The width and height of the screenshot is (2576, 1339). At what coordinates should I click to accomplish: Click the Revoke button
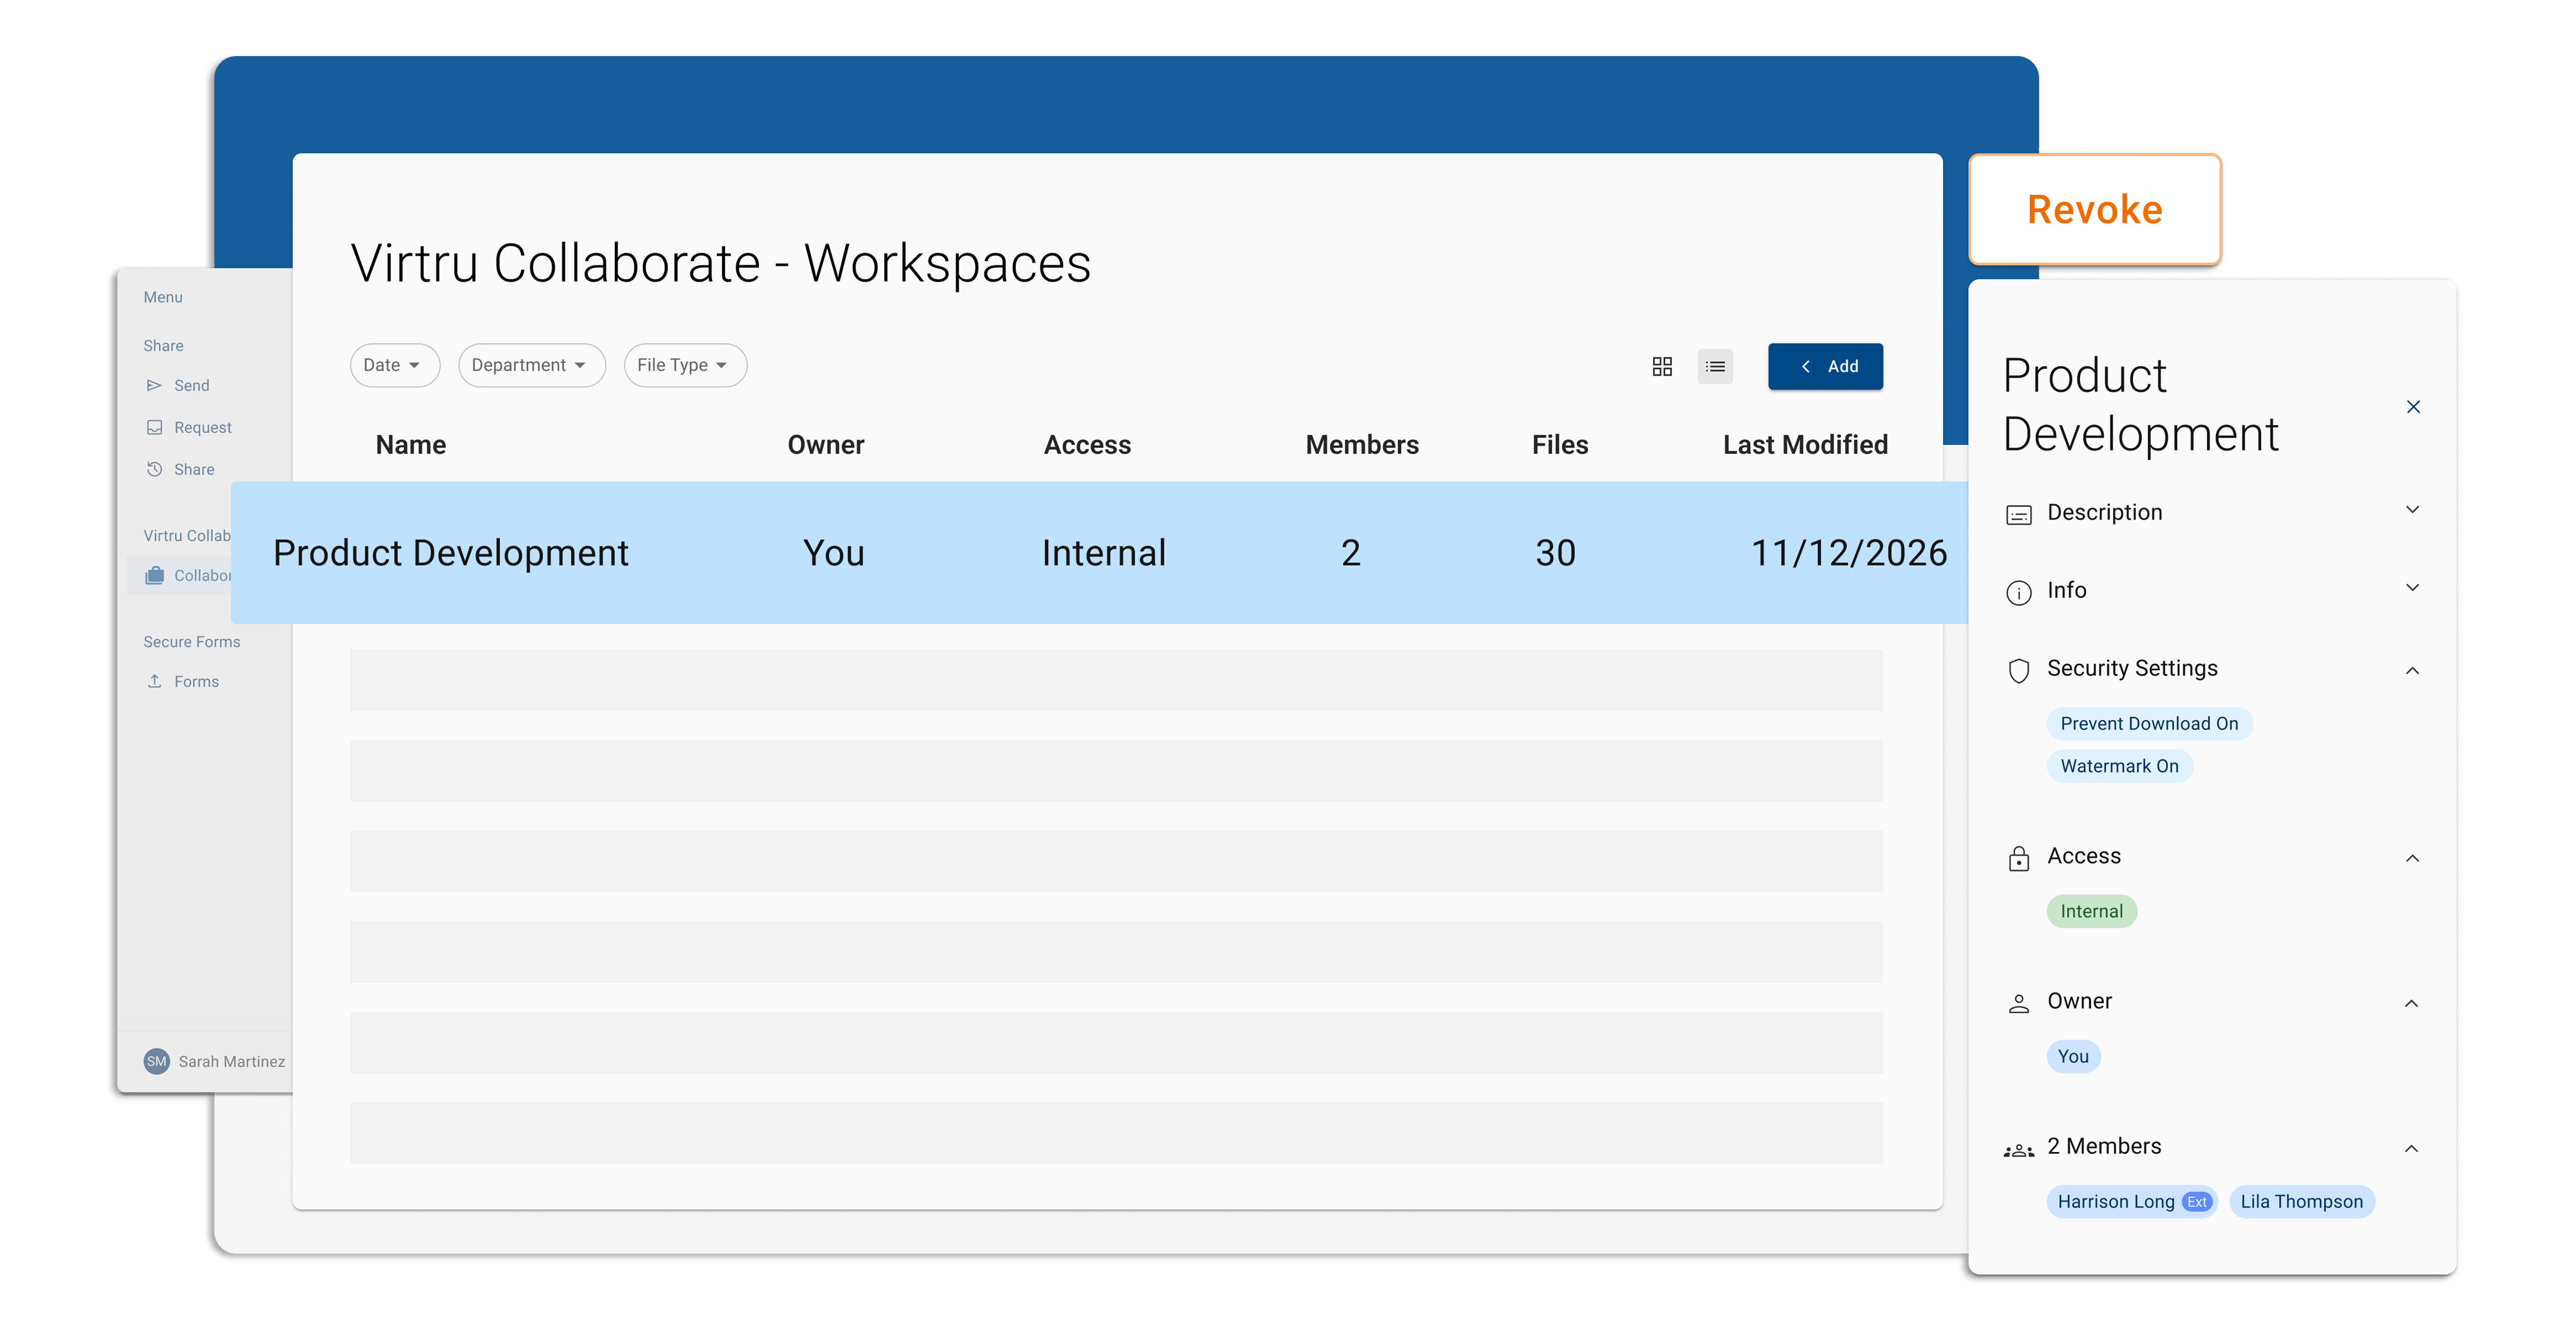coord(2095,209)
